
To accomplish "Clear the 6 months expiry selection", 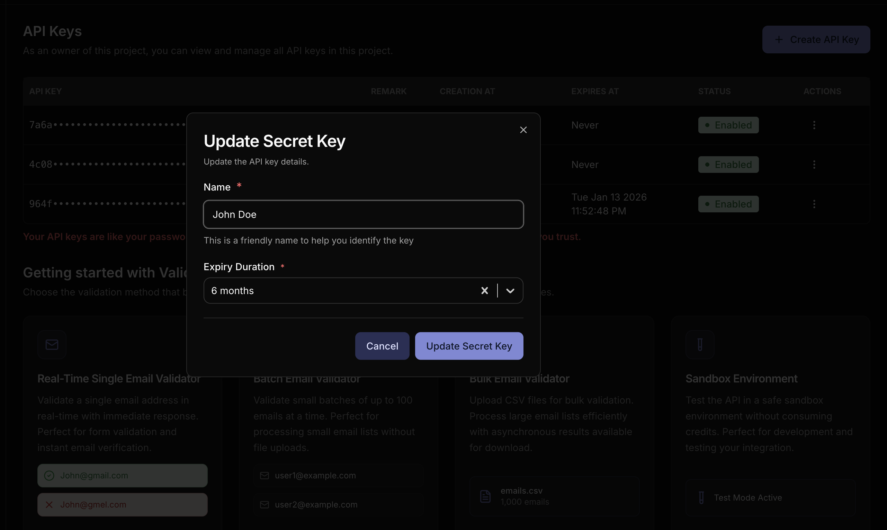I will click(x=484, y=291).
